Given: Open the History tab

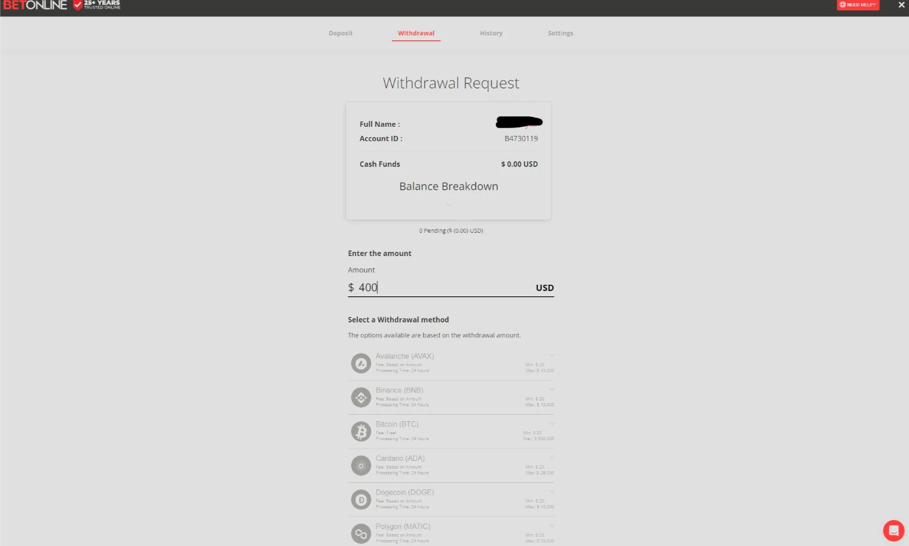Looking at the screenshot, I should tap(491, 33).
